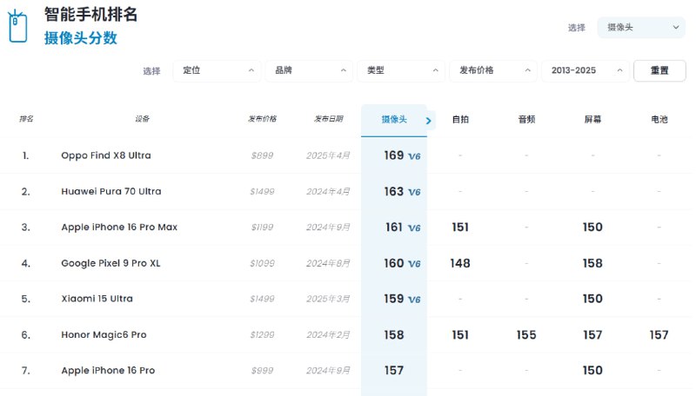
Task: Expand the 2013-2025 year range dropdown
Action: (x=586, y=70)
